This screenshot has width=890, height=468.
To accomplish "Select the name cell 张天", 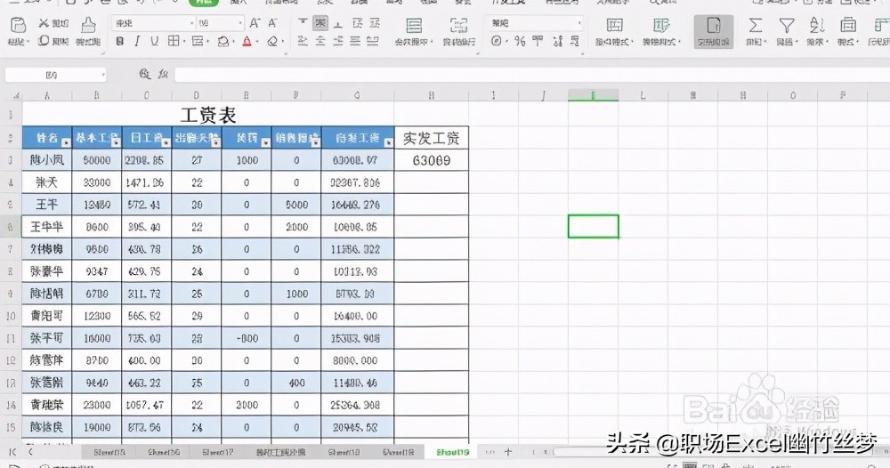I will (x=46, y=182).
